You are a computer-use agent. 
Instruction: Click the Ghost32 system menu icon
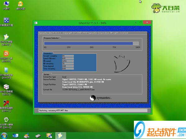(x=36, y=23)
